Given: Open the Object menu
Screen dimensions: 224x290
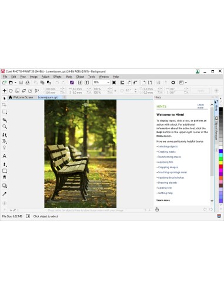Looking at the screenshot, I should [80, 77].
